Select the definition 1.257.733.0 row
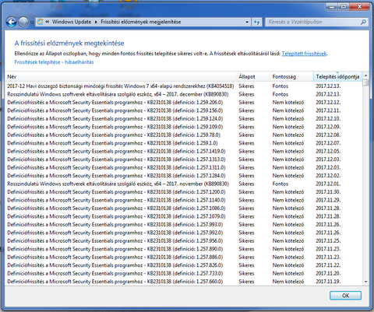 point(183,273)
